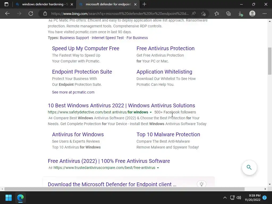This screenshot has height=204, width=272.
Task: Show hidden system tray icons
Action: point(225,198)
